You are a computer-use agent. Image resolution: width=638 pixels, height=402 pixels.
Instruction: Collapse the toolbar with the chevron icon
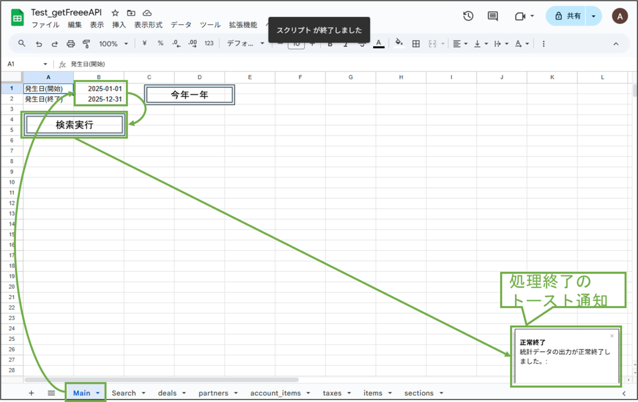tap(616, 44)
